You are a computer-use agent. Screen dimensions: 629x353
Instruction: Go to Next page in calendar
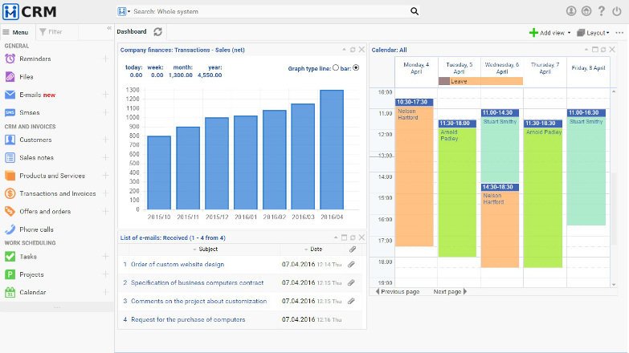[x=447, y=292]
